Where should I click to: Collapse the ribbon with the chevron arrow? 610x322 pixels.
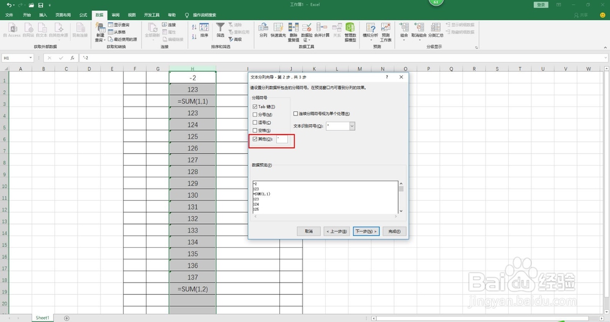click(x=605, y=47)
